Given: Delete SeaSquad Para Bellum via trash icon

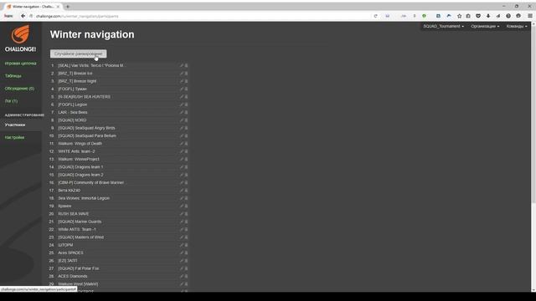Looking at the screenshot, I should point(186,135).
